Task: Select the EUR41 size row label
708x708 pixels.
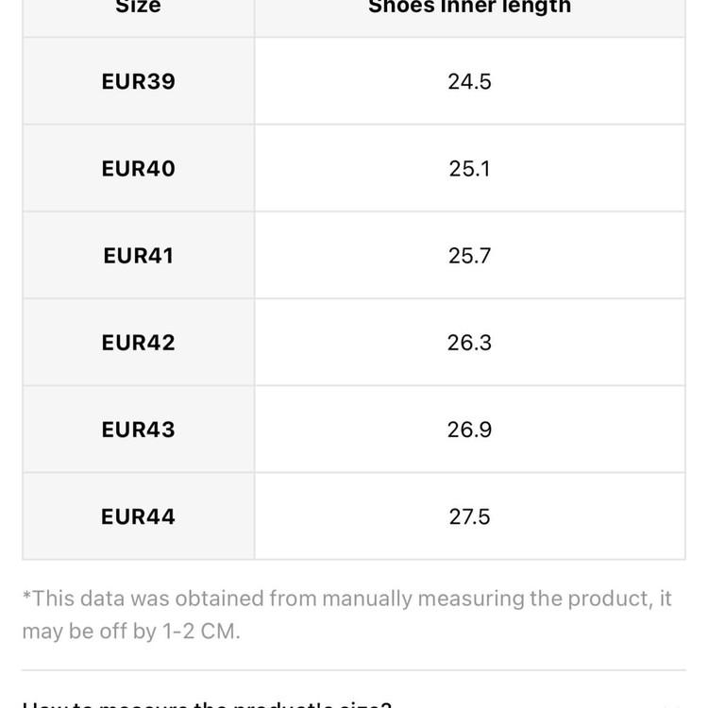Action: (138, 256)
